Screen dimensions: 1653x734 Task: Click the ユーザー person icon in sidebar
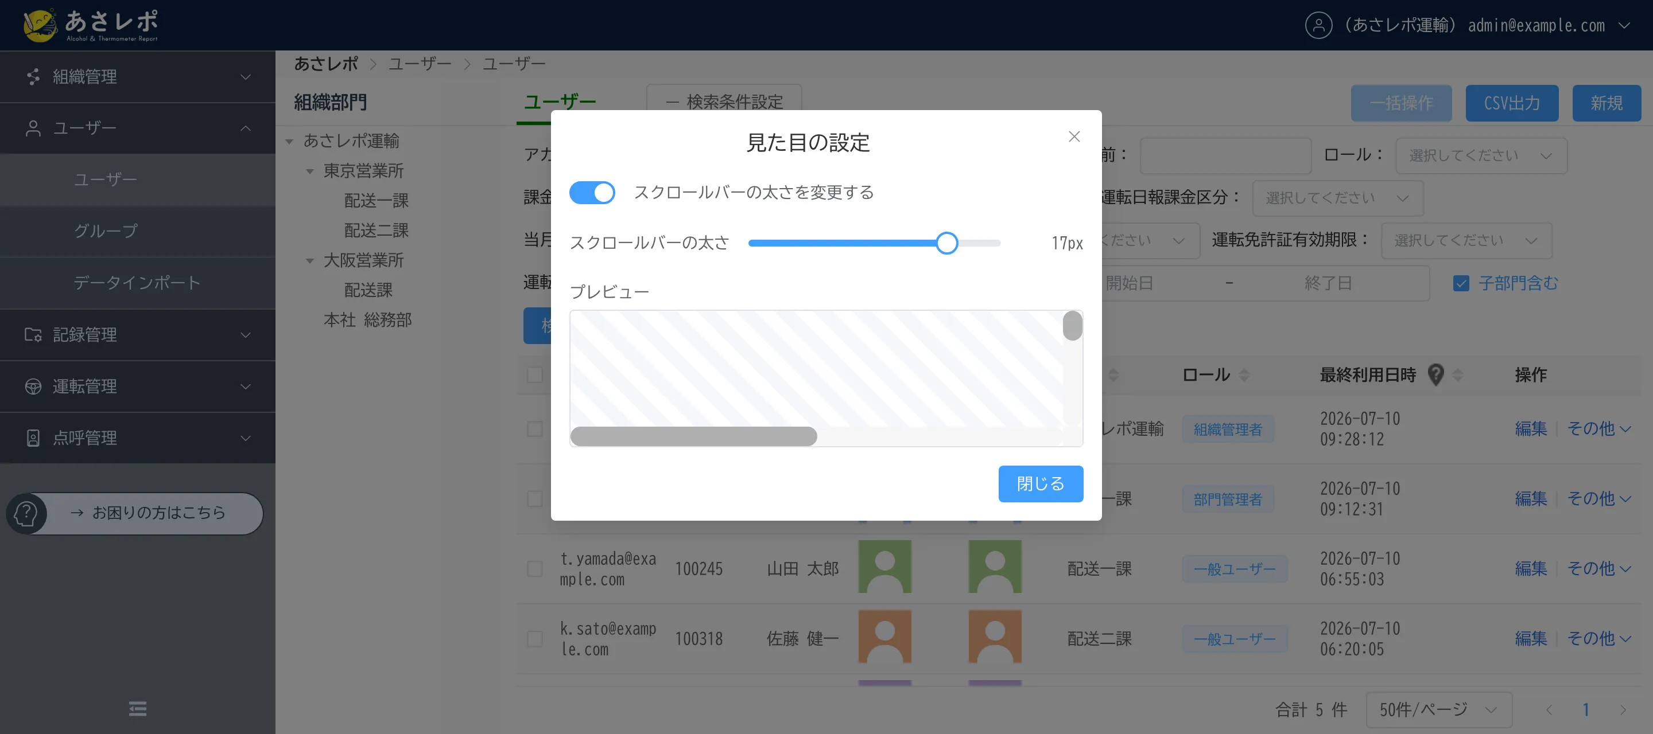tap(33, 128)
